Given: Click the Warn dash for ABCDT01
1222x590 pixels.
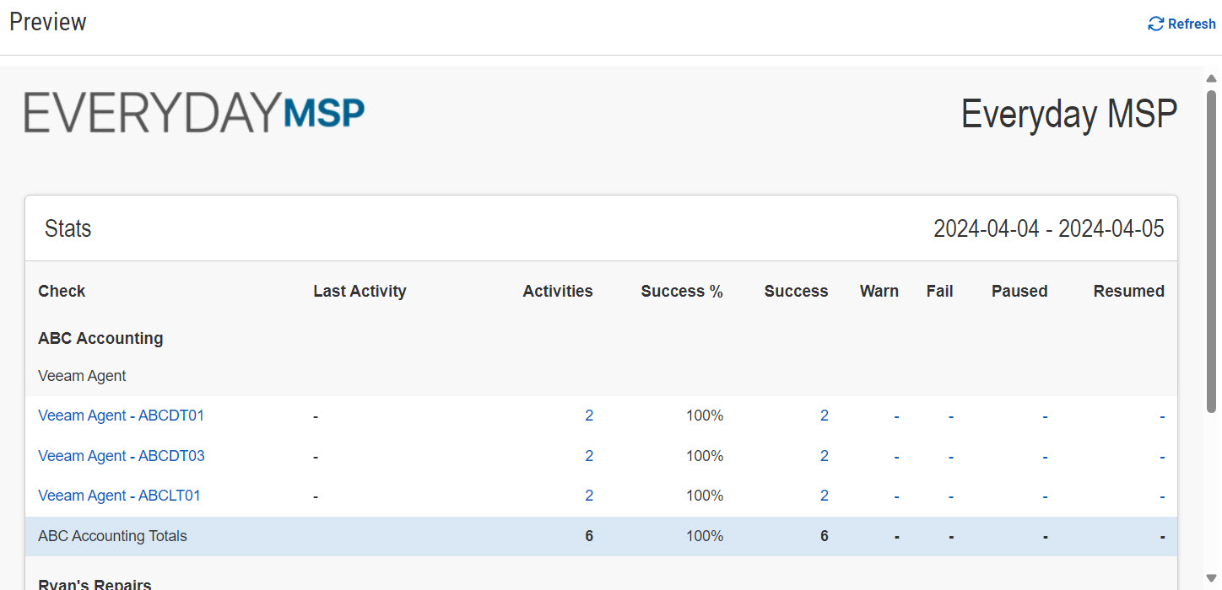Looking at the screenshot, I should click(x=896, y=416).
